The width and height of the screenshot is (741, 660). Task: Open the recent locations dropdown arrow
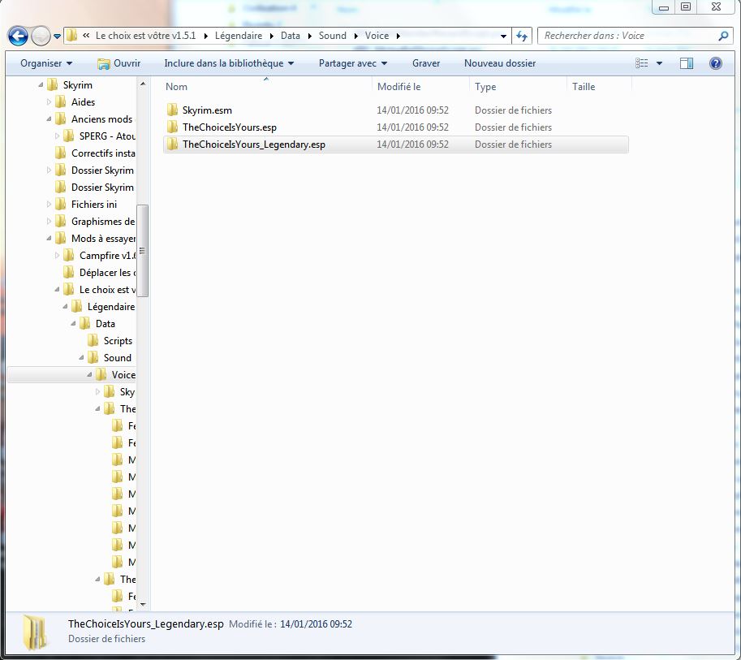click(x=57, y=36)
